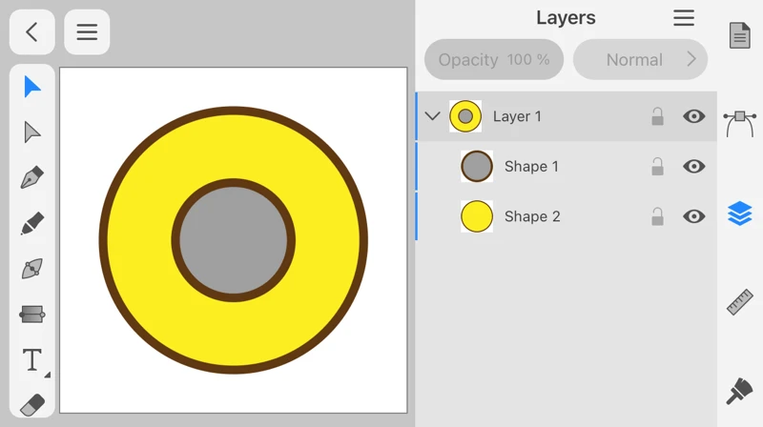Screen dimensions: 763x427
Task: Select the Eraser tool
Action: [x=32, y=403]
